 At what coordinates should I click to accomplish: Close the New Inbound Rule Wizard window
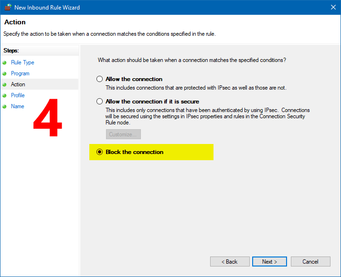[x=333, y=7]
